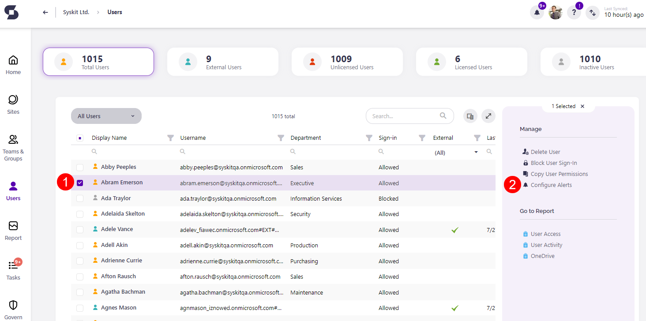
Task: Open the OneDrive report link
Action: tap(542, 256)
